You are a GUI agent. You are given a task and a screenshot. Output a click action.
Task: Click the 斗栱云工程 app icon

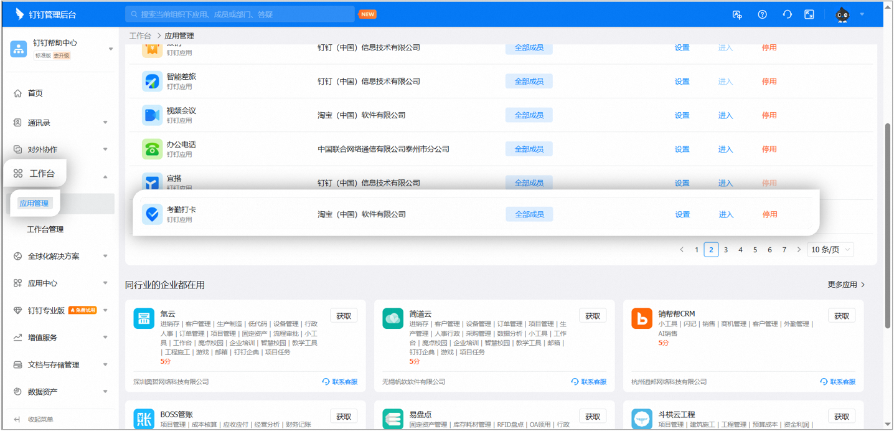click(642, 419)
